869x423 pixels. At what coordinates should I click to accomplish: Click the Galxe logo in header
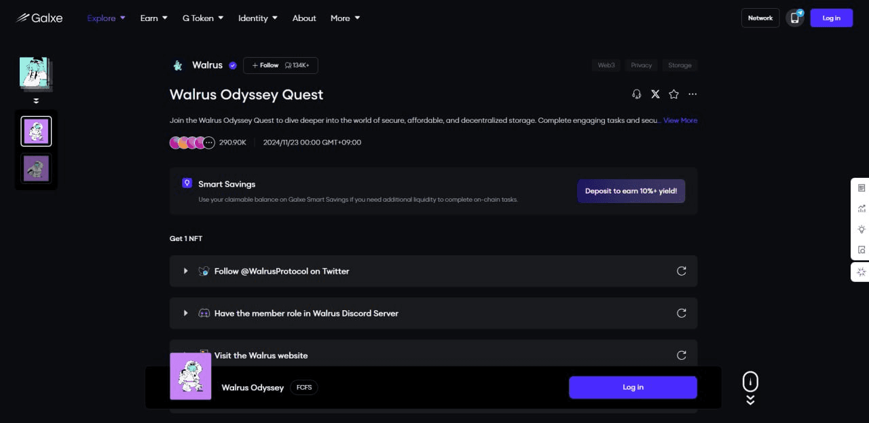pos(39,18)
